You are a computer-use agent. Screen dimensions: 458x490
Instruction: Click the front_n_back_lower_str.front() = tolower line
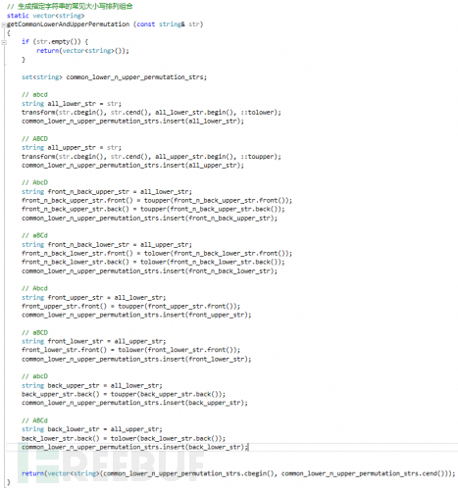point(157,253)
